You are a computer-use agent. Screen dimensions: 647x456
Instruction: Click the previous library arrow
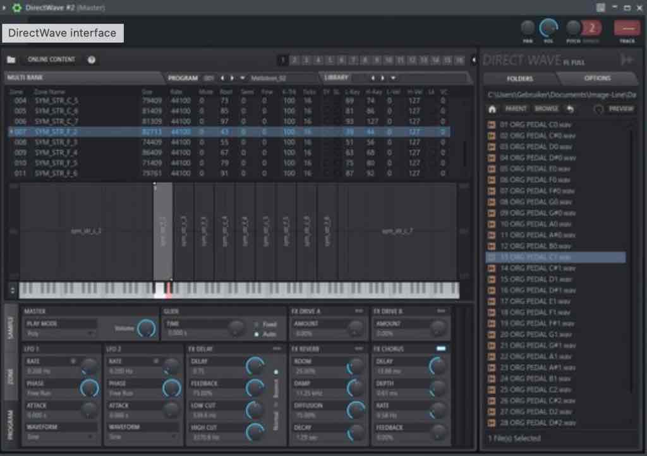[x=373, y=78]
